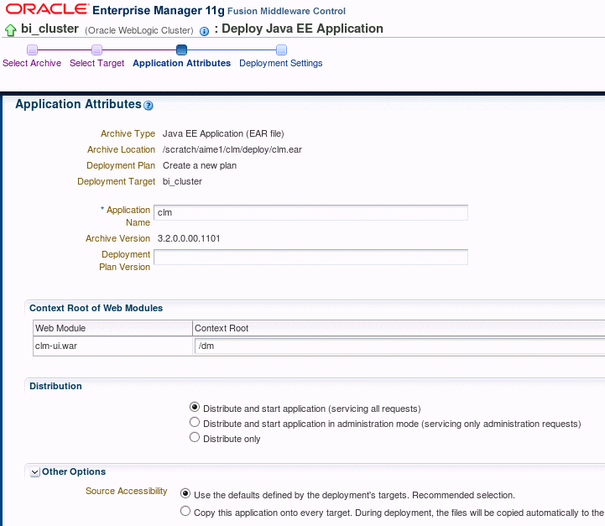Click the Archive Version value 3.2.0.0.00.1101

[x=189, y=239]
